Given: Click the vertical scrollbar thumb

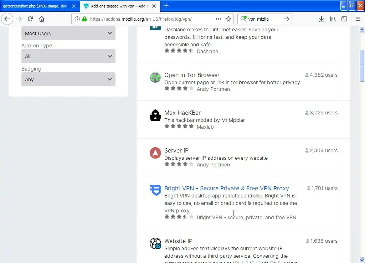Looking at the screenshot, I should pyautogui.click(x=362, y=66).
